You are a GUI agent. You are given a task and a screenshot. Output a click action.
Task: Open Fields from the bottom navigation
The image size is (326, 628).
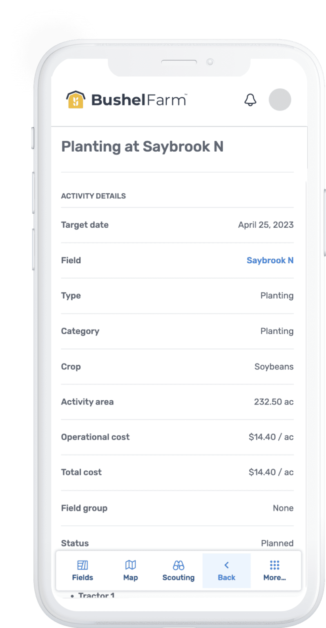coord(83,571)
